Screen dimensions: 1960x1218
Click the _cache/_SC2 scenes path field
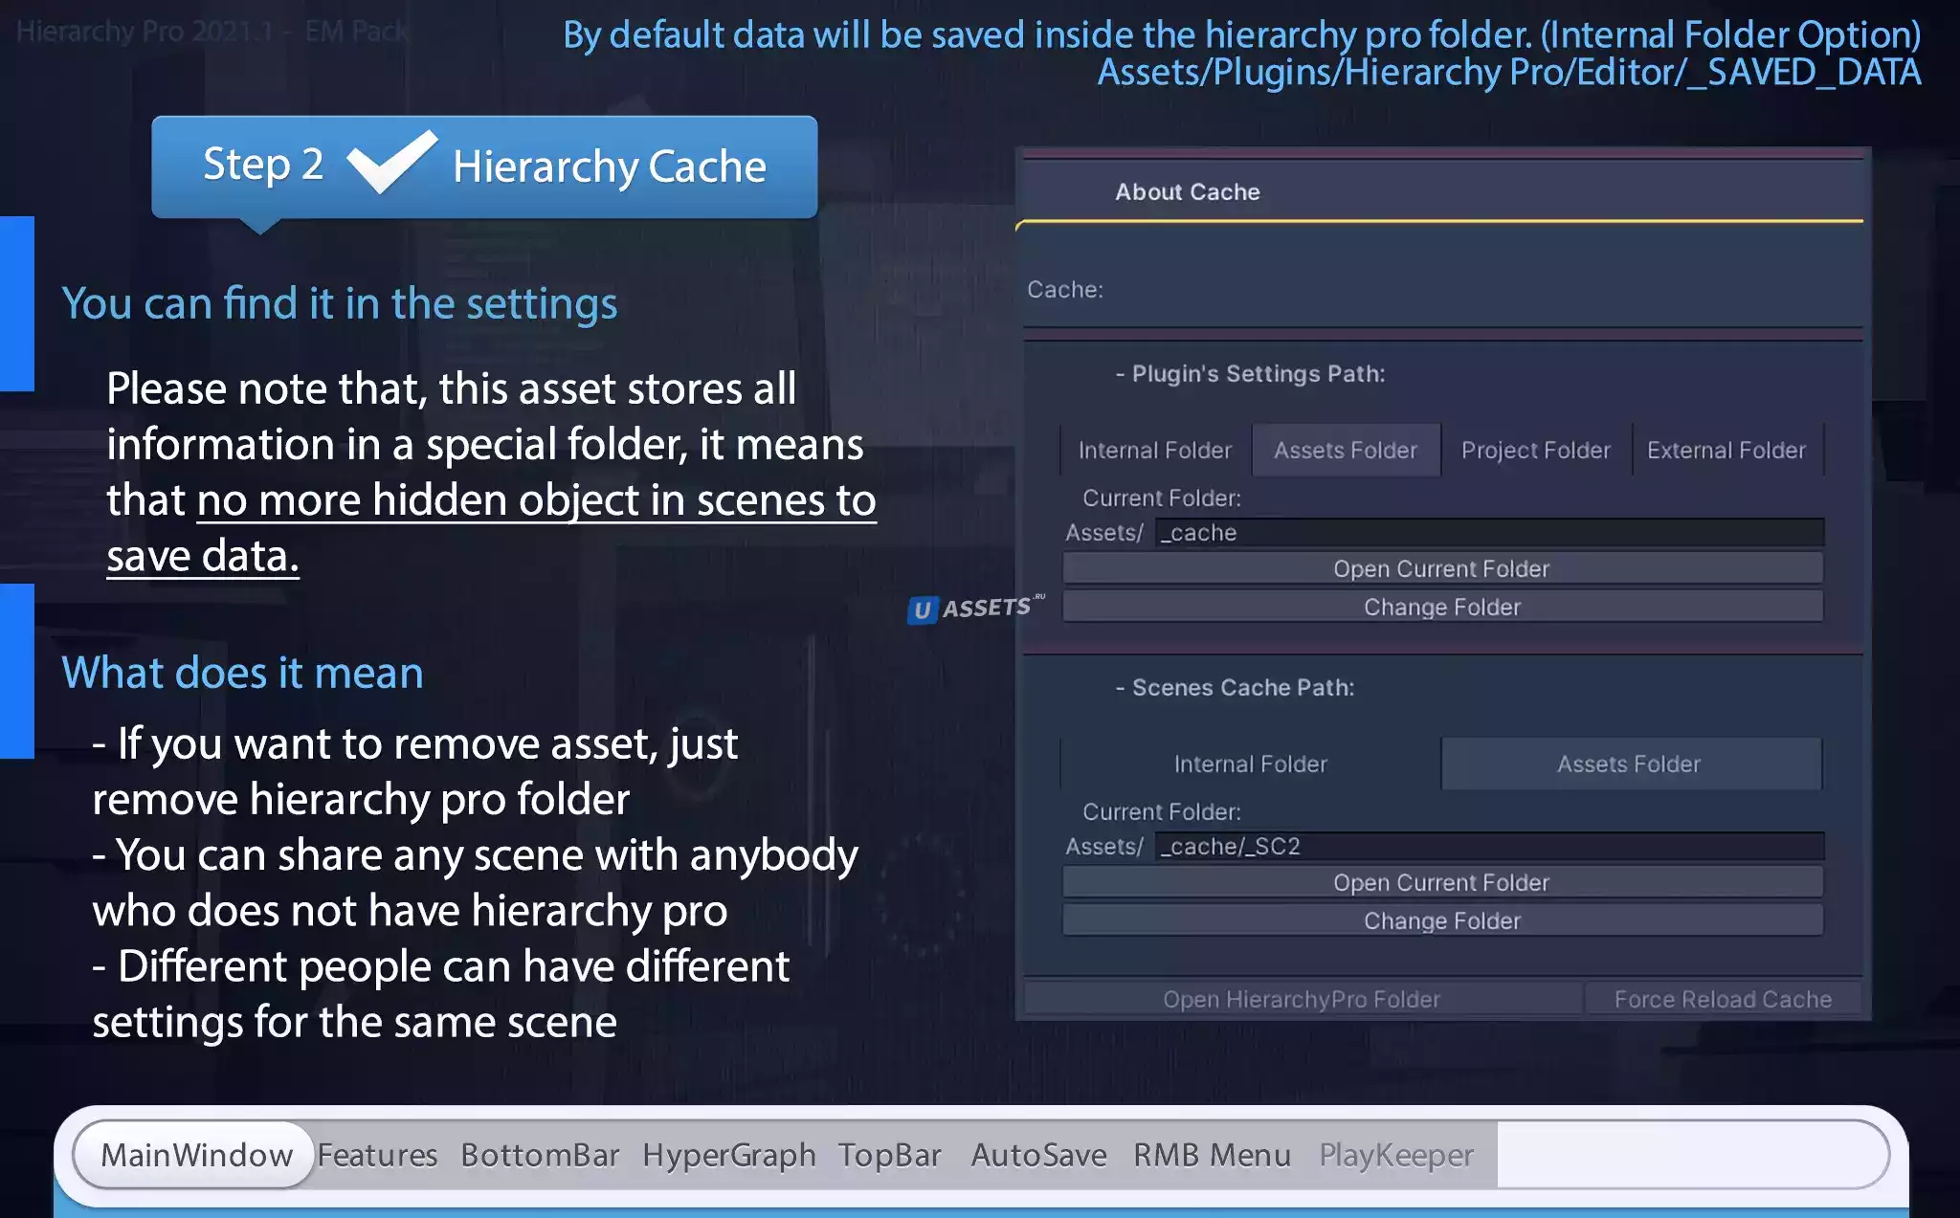1488,847
